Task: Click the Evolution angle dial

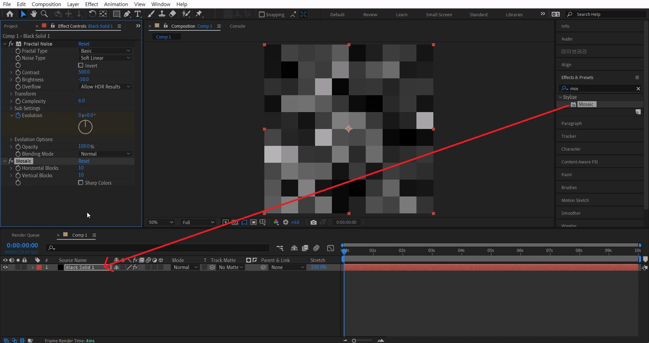Action: pos(85,127)
